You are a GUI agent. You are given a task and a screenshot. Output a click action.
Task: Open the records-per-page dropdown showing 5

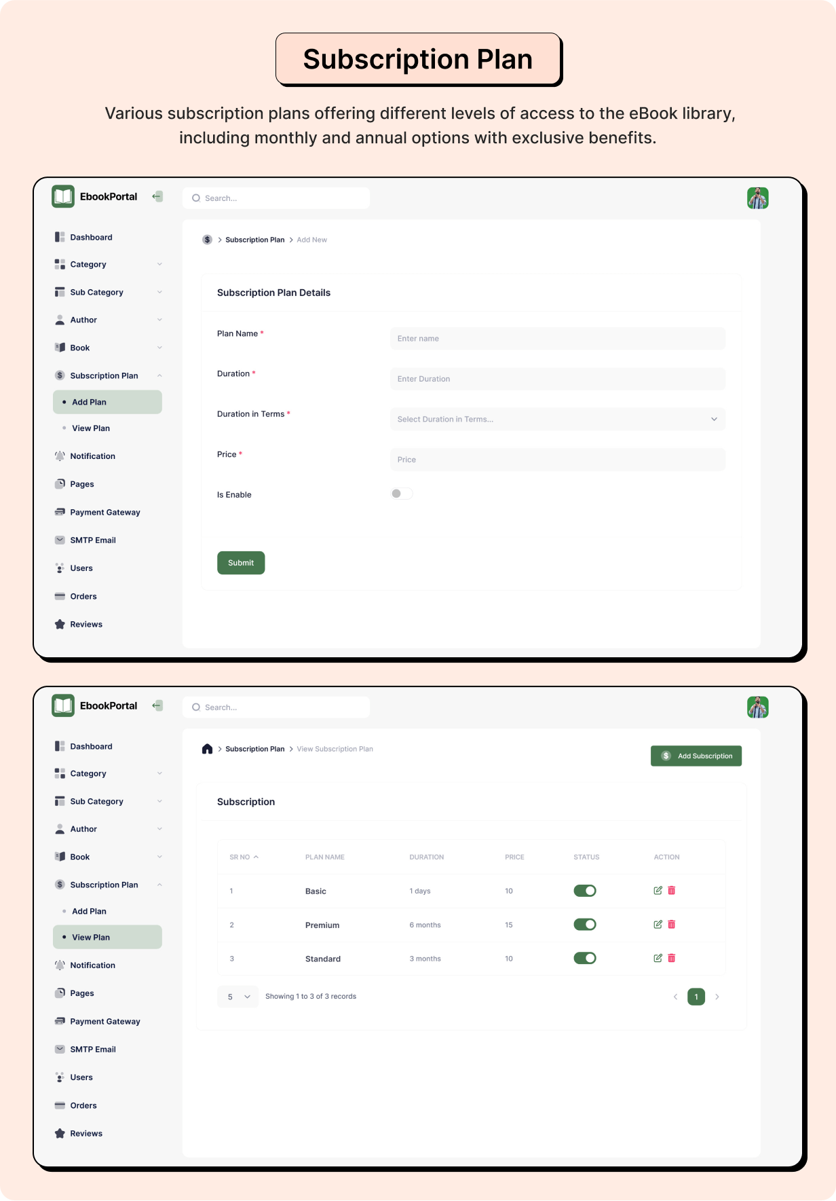click(x=238, y=997)
